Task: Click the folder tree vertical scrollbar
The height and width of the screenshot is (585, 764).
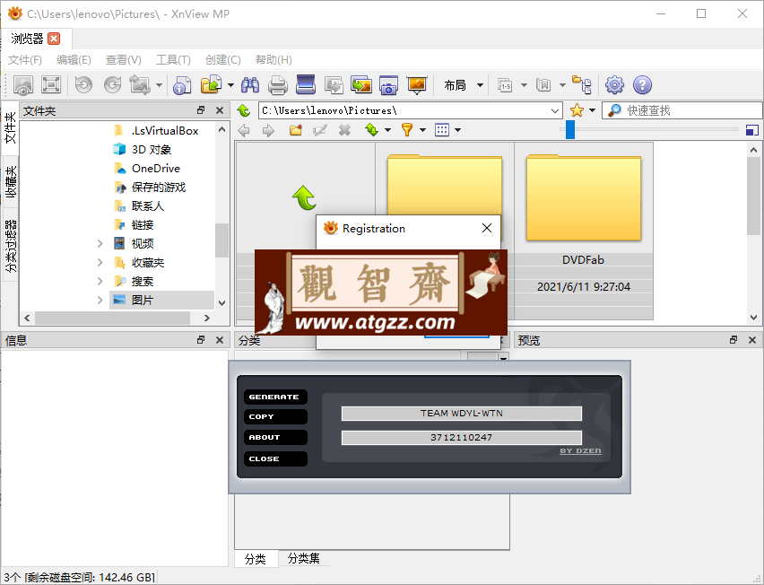Action: (221, 240)
